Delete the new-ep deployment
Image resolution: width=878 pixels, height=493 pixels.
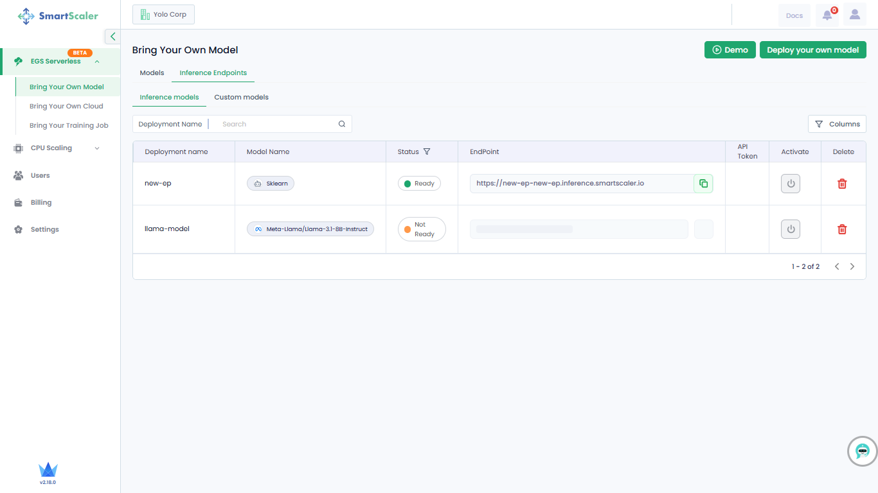tap(842, 184)
